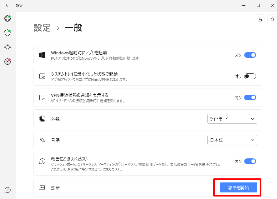The image size is (277, 199).
Task: Click the breadcrumb chevron separator
Action: [x=58, y=28]
